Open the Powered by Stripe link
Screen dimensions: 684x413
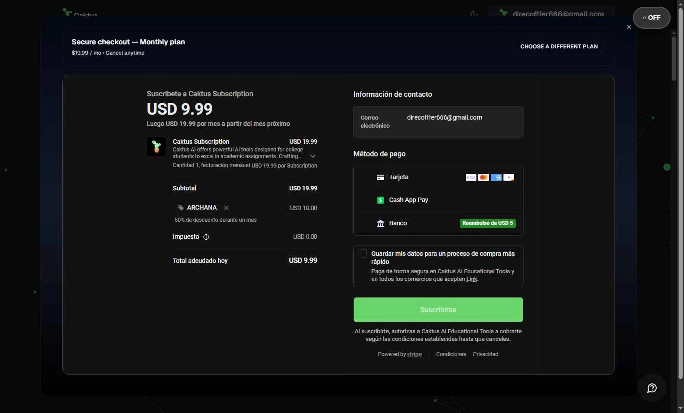400,354
